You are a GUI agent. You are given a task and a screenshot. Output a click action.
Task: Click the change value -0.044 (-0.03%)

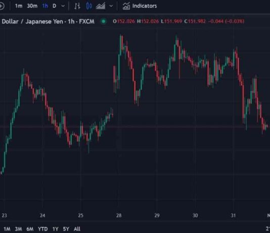point(226,22)
